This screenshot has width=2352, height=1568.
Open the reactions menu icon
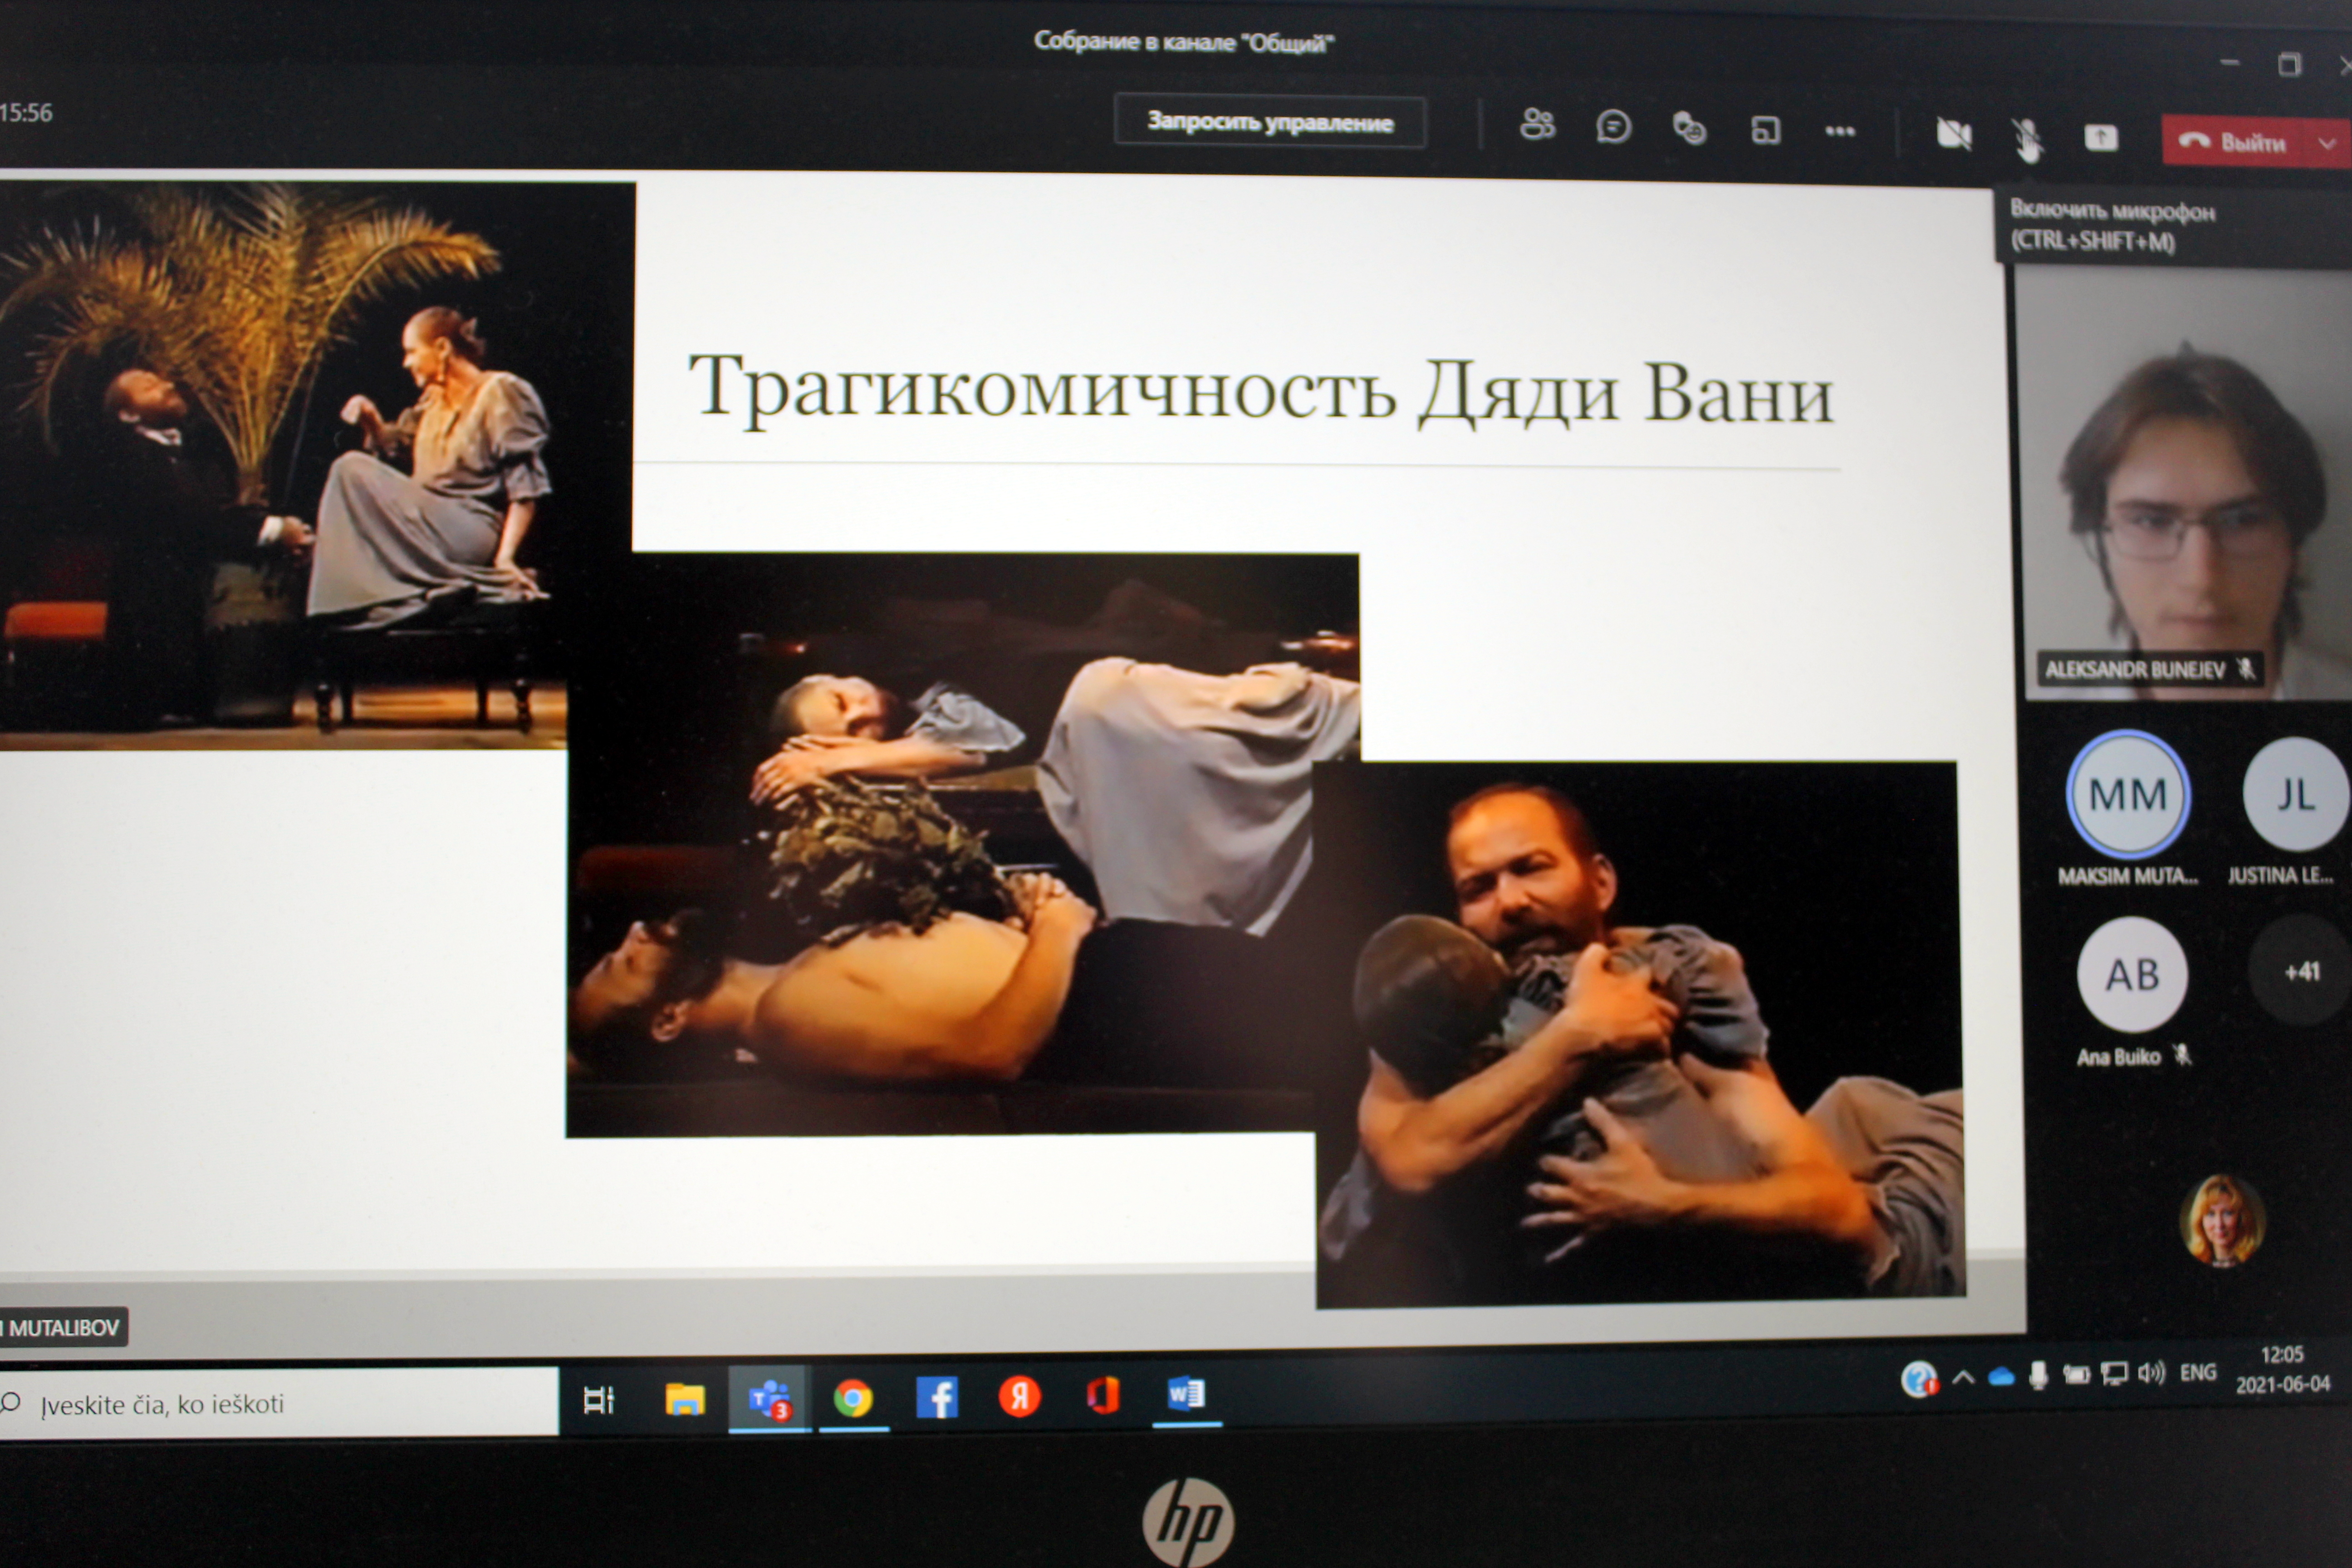point(1689,128)
